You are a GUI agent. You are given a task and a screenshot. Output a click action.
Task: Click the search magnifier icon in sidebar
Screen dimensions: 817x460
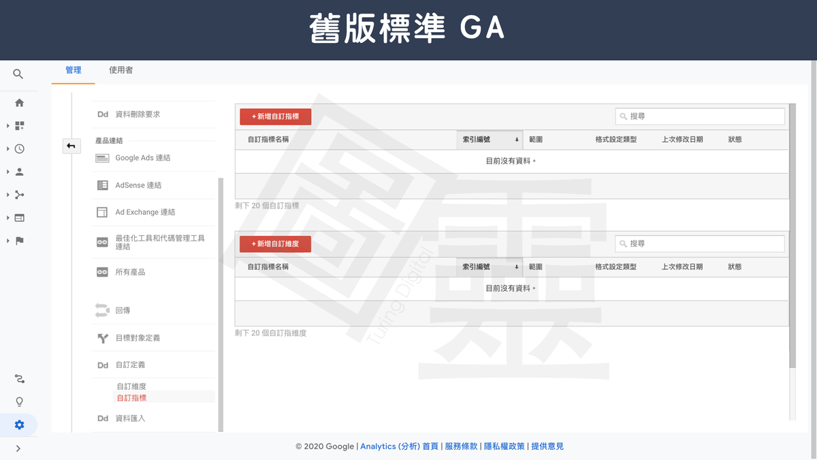tap(18, 74)
